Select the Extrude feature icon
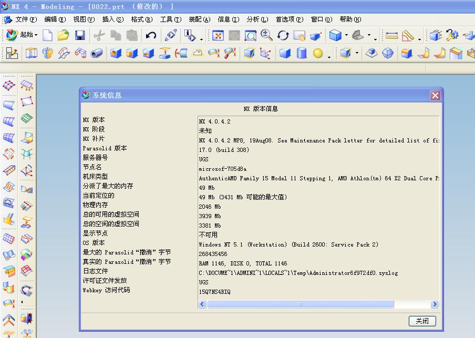475x338 pixels. [31, 53]
